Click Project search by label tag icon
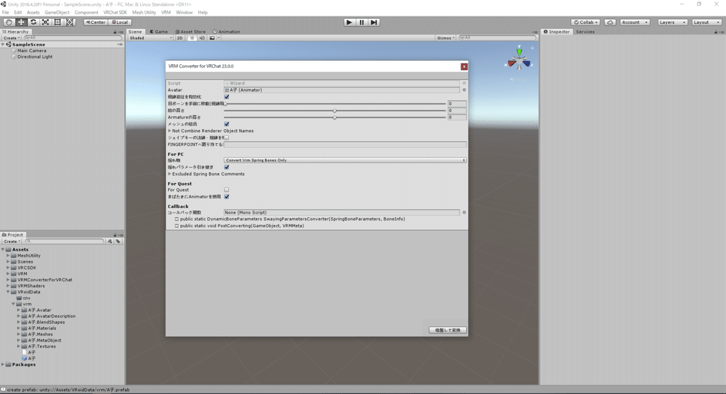 point(119,241)
